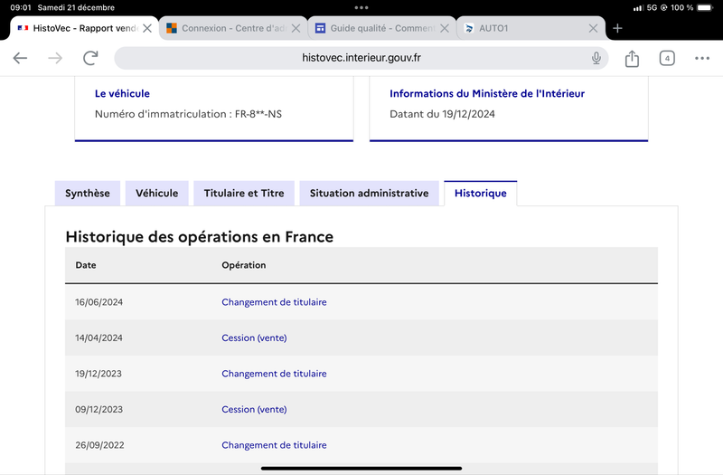The image size is (723, 475).
Task: Click Changement de titulaire dated 26/09/2022
Action: (274, 445)
